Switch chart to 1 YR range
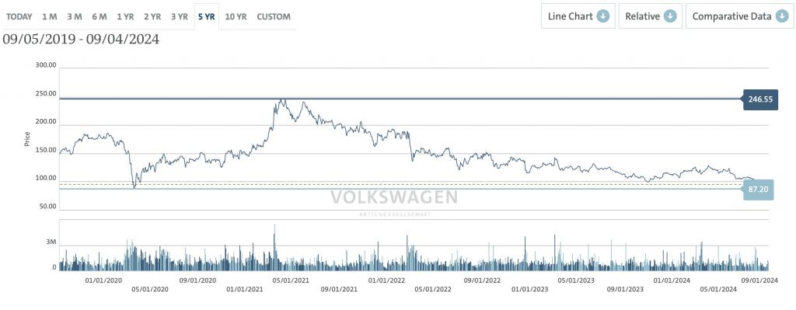Viewport: 796px width, 310px height. pos(125,16)
